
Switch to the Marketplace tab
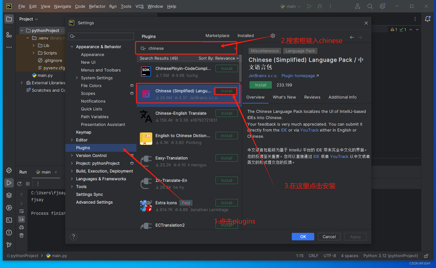pyautogui.click(x=217, y=36)
